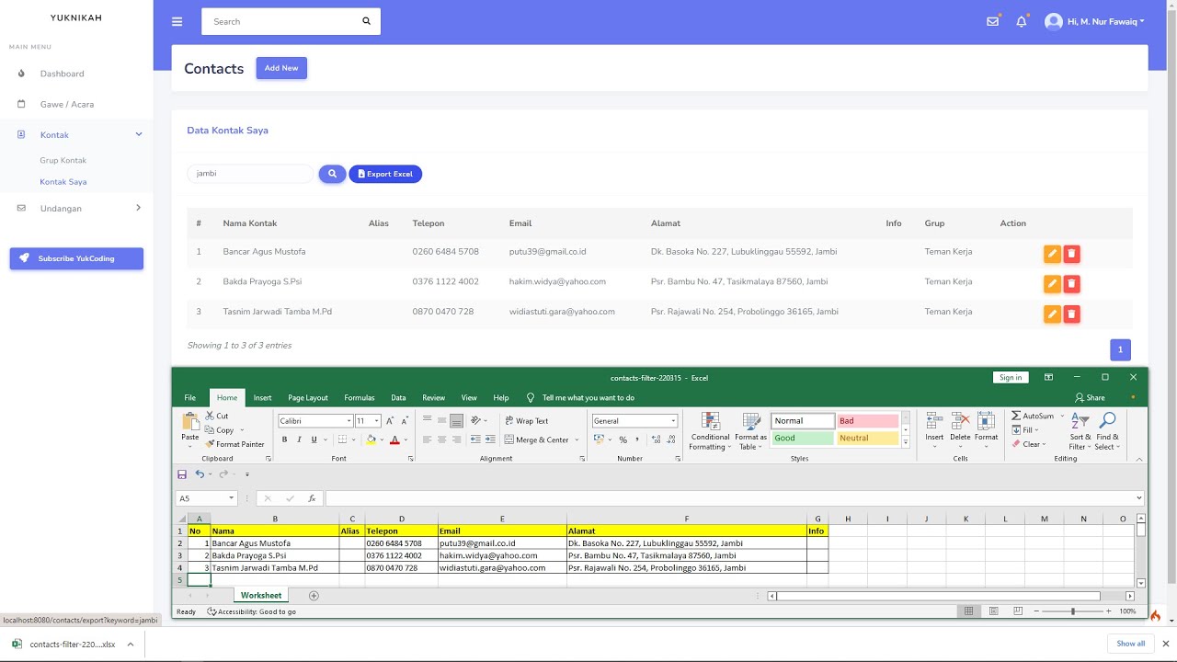The height and width of the screenshot is (662, 1177).
Task: Delete the contact Bakda Prayoga S.Psi
Action: tap(1071, 284)
